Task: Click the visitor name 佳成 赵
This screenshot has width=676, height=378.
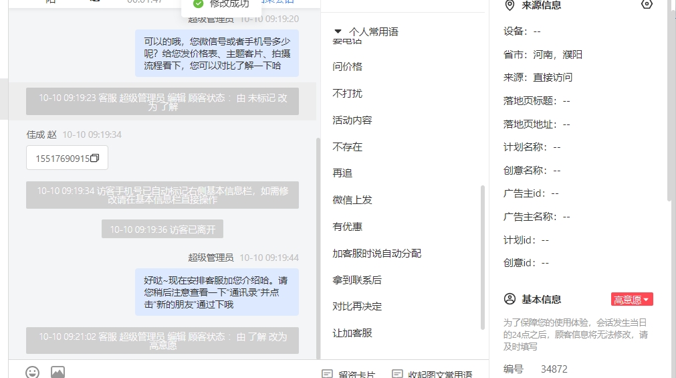Action: coord(41,134)
